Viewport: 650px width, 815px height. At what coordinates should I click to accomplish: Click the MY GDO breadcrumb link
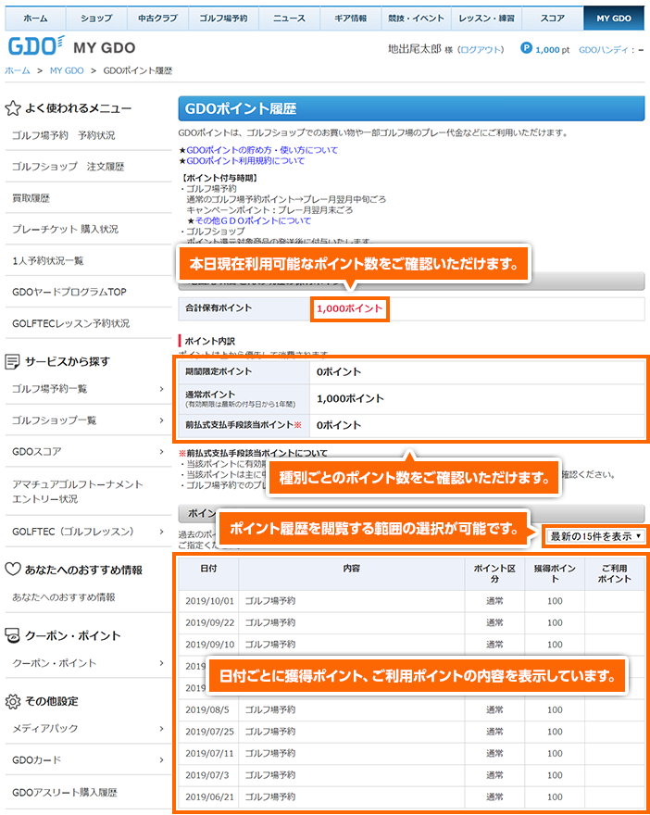pyautogui.click(x=67, y=70)
